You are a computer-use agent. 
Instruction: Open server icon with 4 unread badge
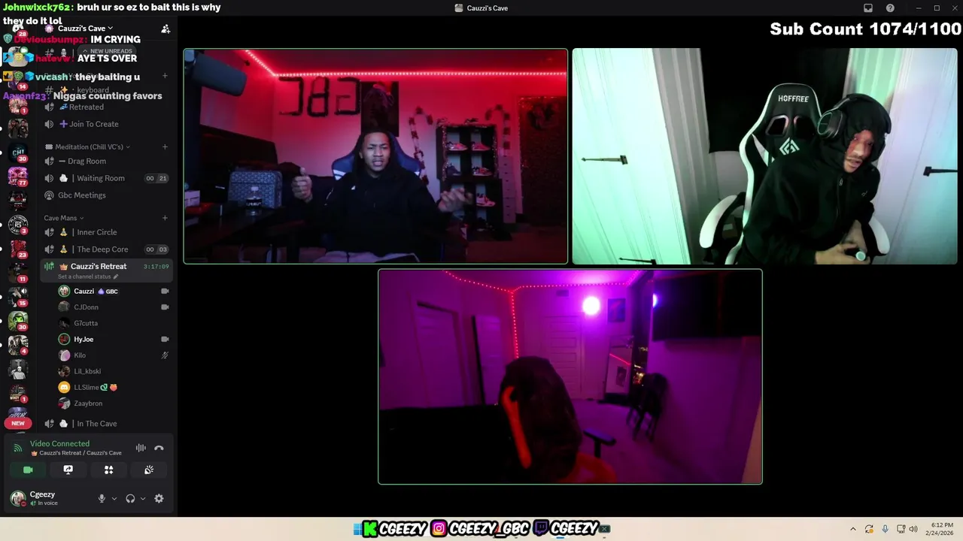tap(18, 345)
